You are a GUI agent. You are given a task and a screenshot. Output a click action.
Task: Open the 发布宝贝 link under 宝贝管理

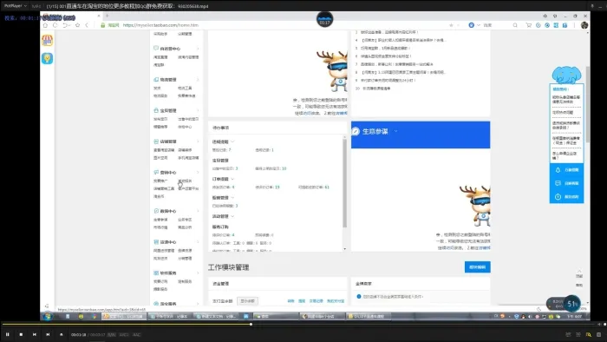click(160, 119)
